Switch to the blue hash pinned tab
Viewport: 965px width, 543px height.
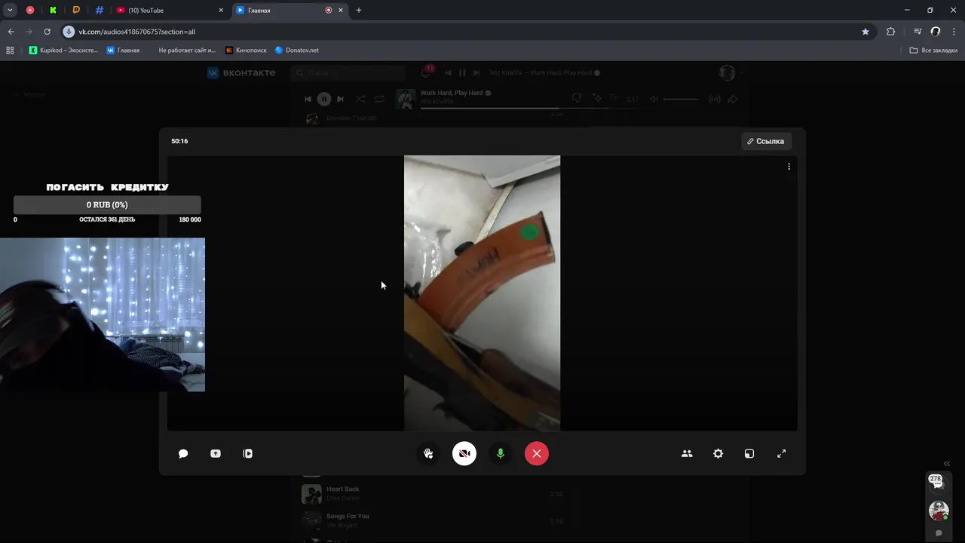(100, 10)
